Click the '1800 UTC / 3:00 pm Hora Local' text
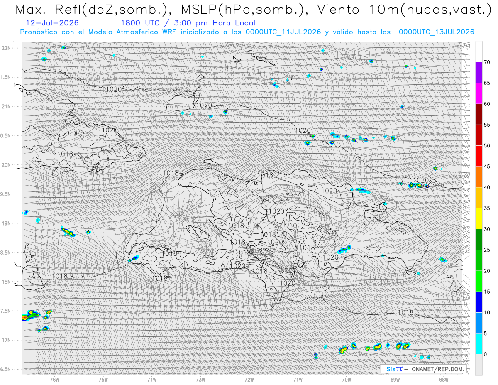This screenshot has width=498, height=385. (x=188, y=23)
